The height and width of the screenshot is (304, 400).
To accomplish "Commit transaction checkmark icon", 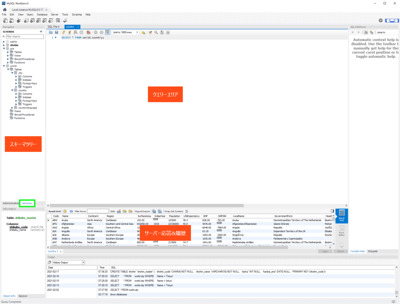I will click(96, 32).
